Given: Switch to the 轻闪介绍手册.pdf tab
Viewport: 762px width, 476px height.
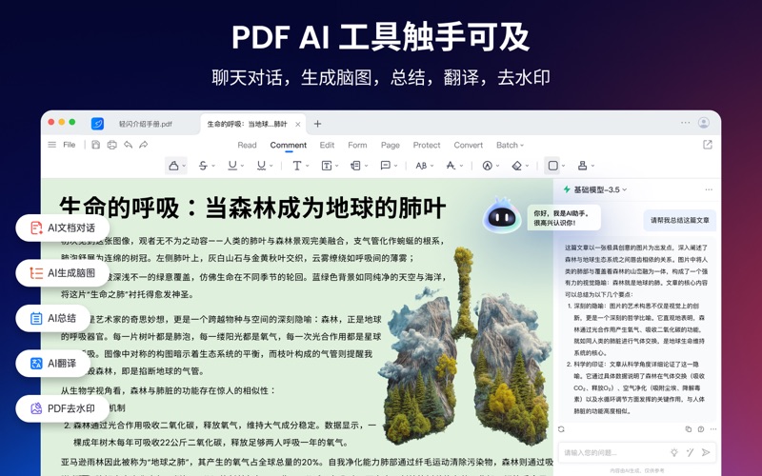Looking at the screenshot, I should 146,124.
